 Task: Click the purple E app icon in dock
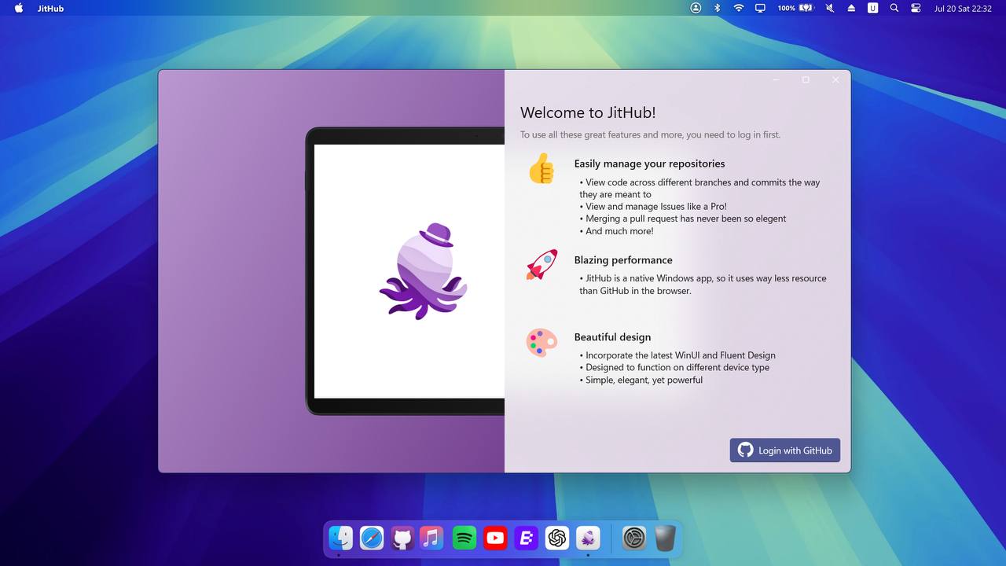(x=526, y=538)
